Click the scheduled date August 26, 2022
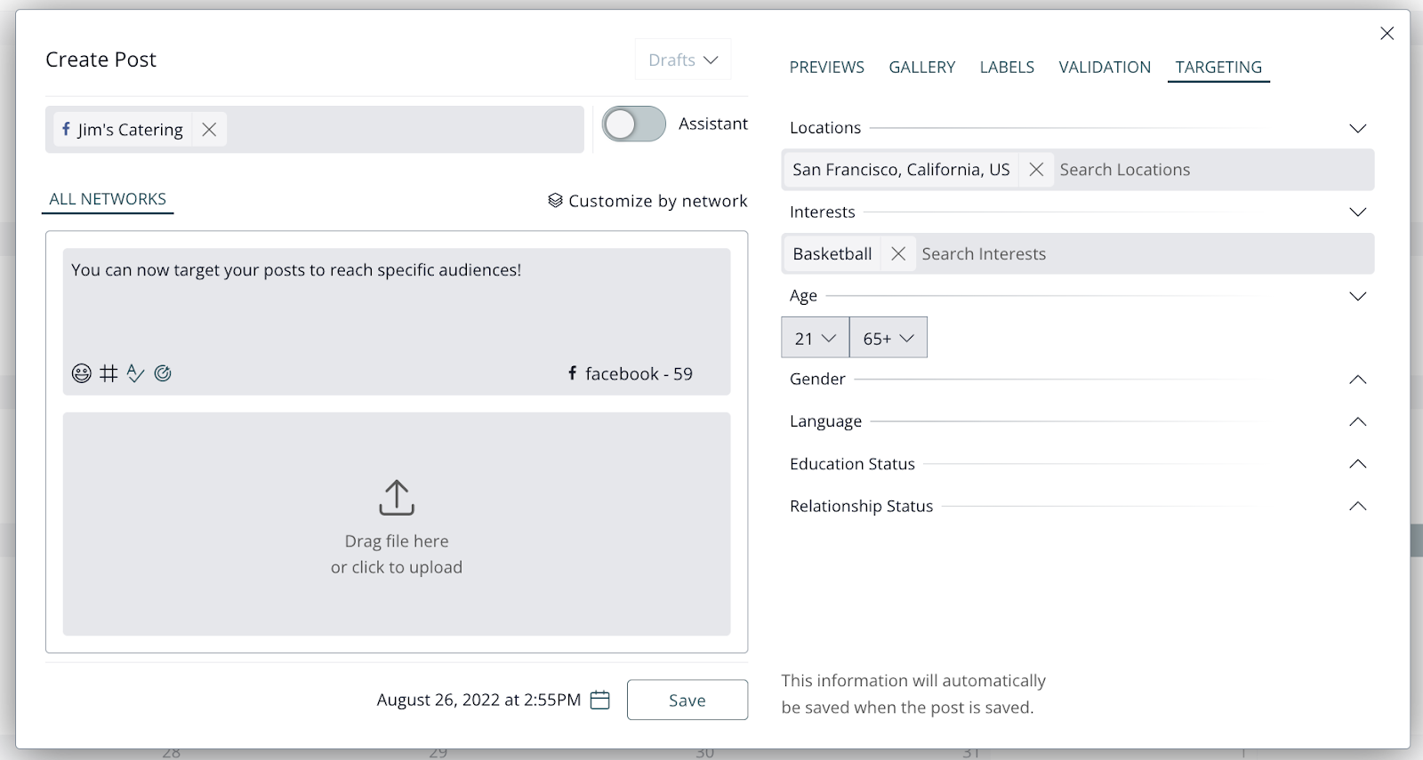This screenshot has height=760, width=1423. (x=478, y=700)
